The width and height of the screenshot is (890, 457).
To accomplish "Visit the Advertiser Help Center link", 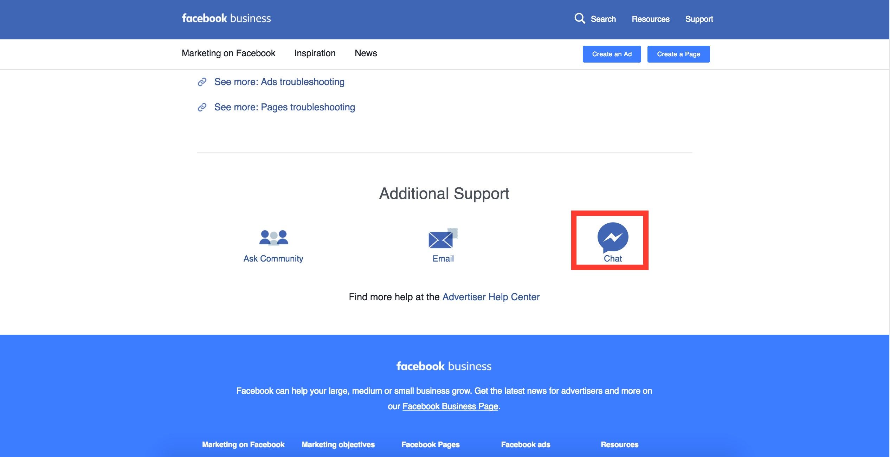I will (x=491, y=297).
